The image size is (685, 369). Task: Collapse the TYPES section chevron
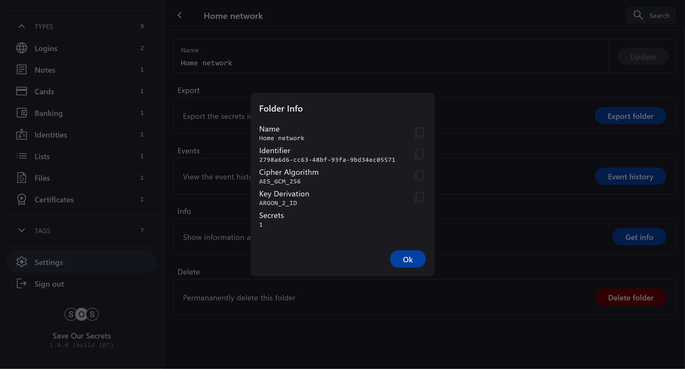click(22, 26)
